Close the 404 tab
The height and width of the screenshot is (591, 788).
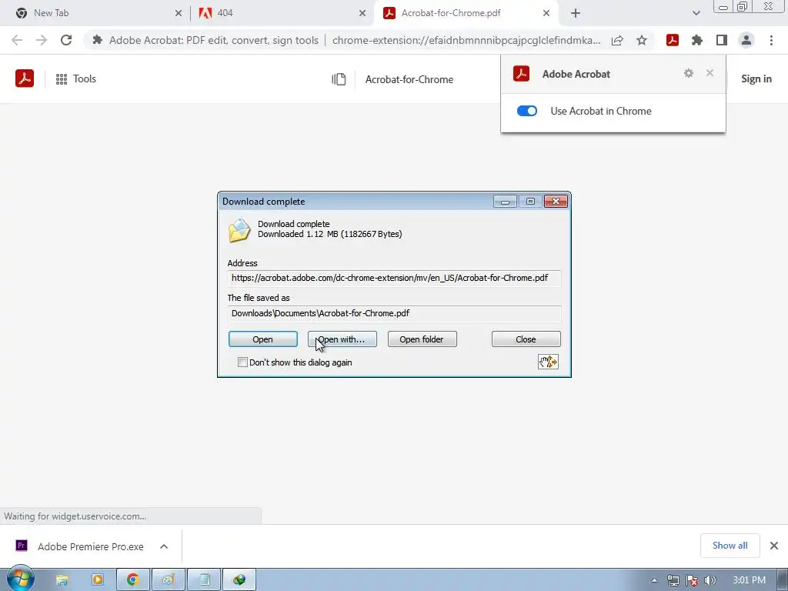(x=362, y=14)
